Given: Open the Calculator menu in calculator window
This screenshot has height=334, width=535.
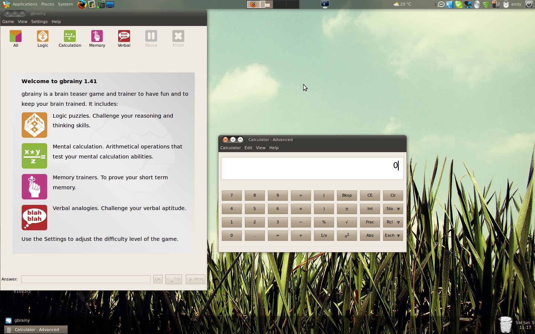Looking at the screenshot, I should tap(230, 148).
